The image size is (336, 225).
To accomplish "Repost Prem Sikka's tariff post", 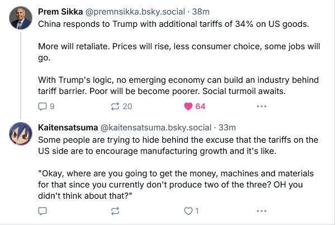I will tap(115, 106).
